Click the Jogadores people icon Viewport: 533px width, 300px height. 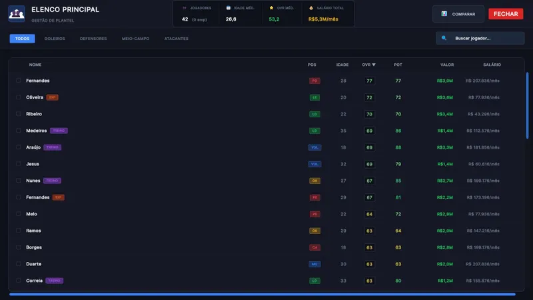185,8
